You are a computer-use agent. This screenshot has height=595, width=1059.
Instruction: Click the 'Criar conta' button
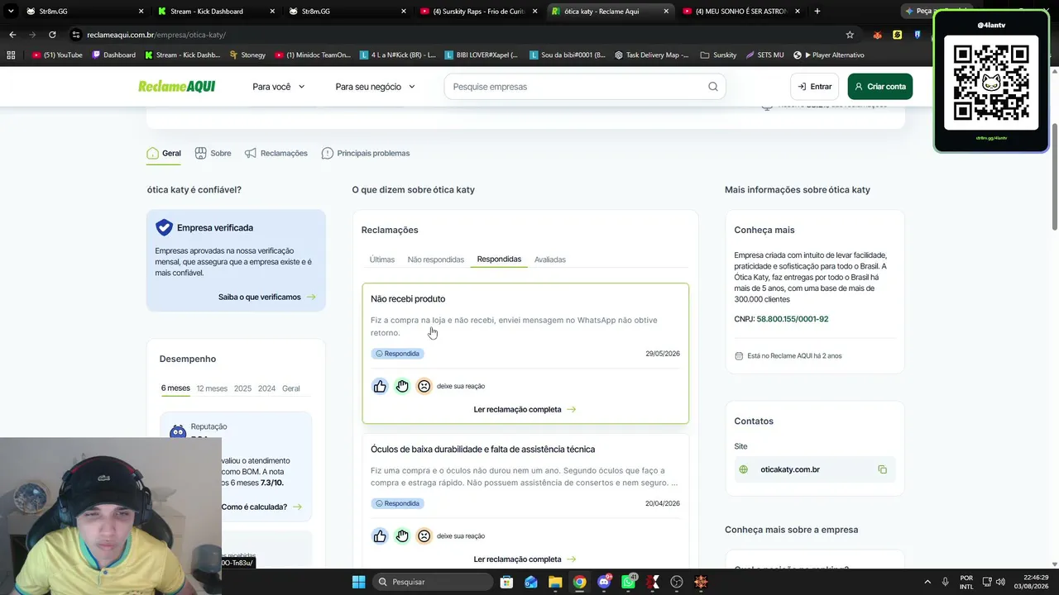tap(880, 87)
